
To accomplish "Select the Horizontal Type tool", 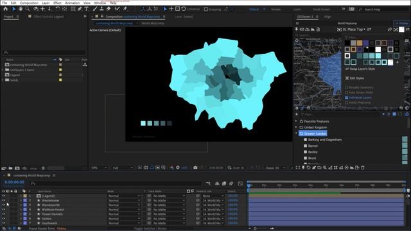I will click(86, 9).
